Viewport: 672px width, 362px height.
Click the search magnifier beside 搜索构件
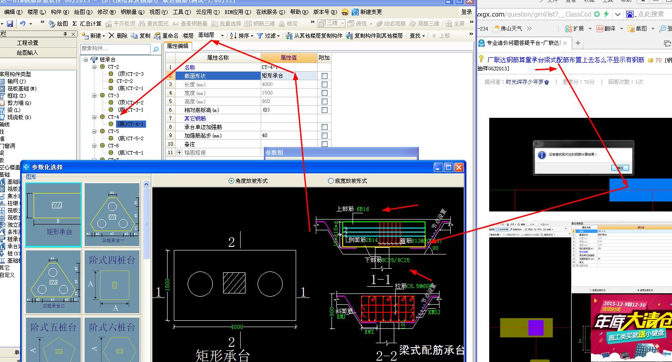156,49
